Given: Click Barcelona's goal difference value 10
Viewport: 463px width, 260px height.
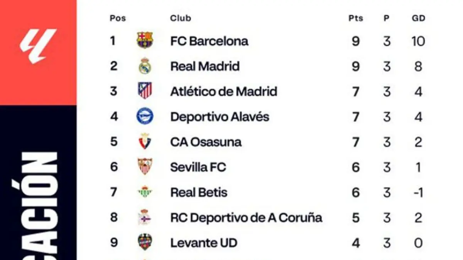Looking at the screenshot, I should pyautogui.click(x=418, y=41).
